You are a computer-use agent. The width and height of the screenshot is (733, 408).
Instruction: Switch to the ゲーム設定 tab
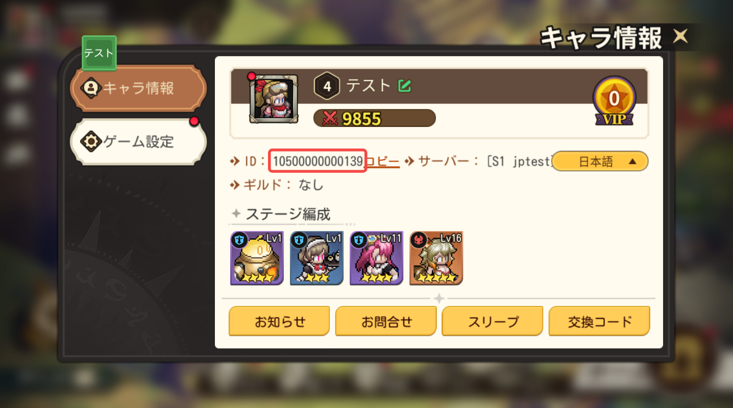(x=138, y=141)
